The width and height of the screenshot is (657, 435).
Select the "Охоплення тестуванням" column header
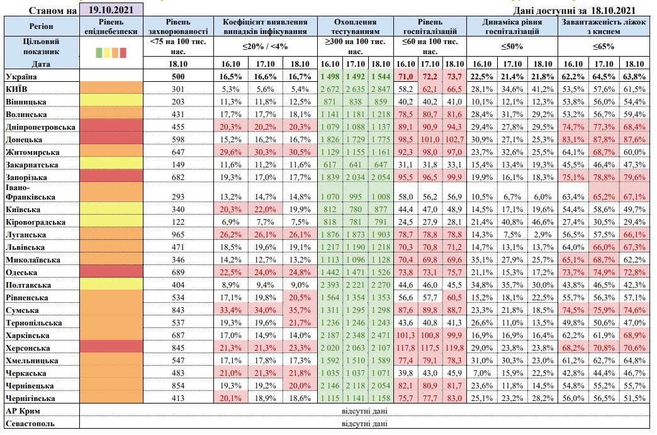click(x=357, y=26)
